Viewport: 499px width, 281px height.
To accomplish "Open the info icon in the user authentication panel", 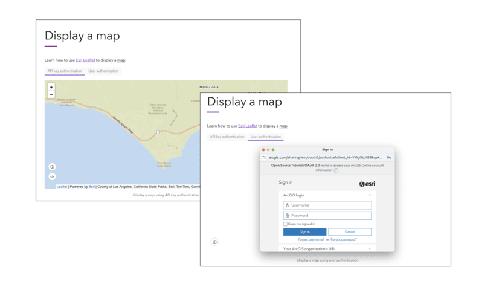I will pyautogui.click(x=215, y=242).
